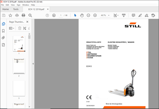Click the ELEKTRO SCHLEPPER / WAGEN heading

point(121,42)
